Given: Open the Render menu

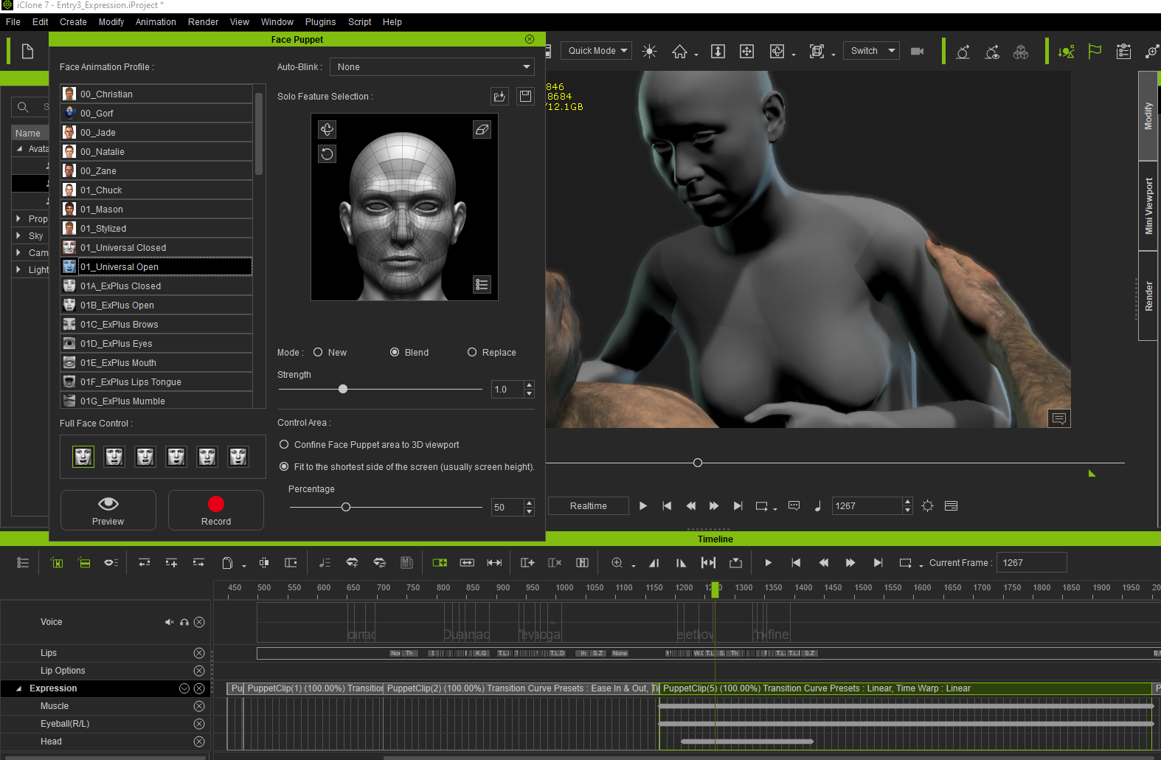Looking at the screenshot, I should tap(203, 22).
